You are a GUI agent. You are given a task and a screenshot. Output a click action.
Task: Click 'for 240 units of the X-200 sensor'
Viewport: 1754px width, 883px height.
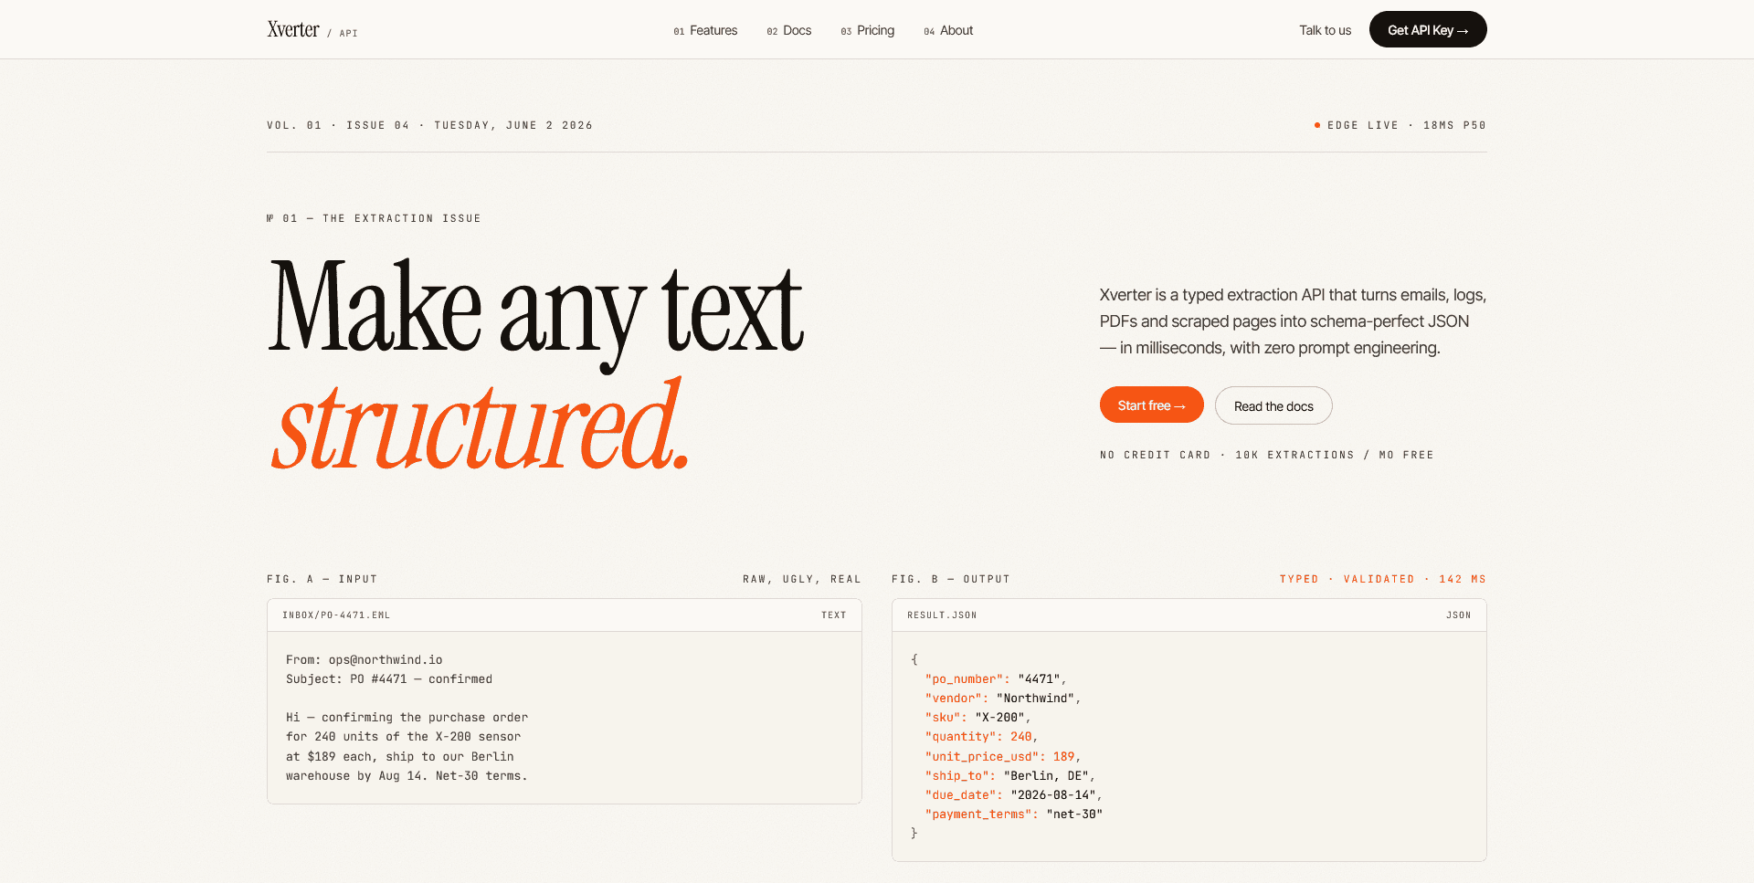(403, 736)
